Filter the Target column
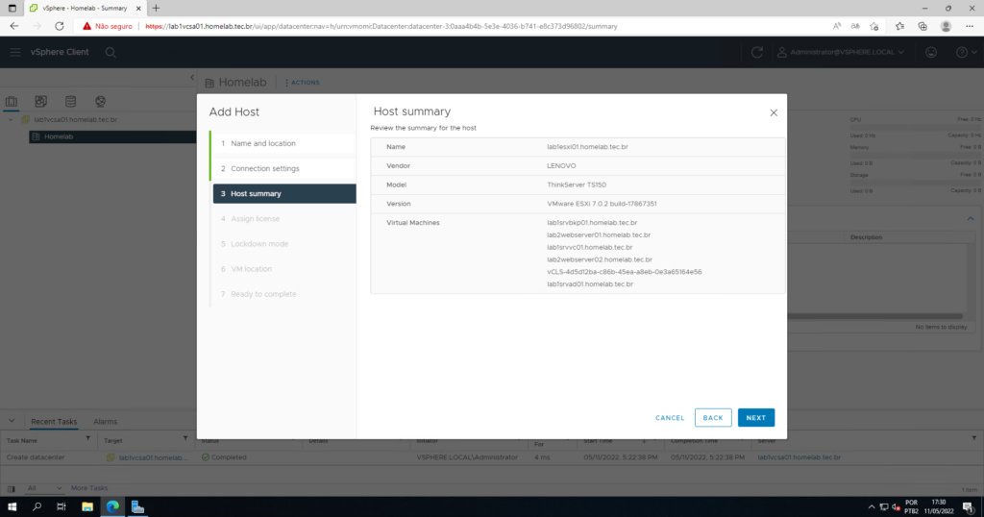The width and height of the screenshot is (984, 517). (x=185, y=439)
